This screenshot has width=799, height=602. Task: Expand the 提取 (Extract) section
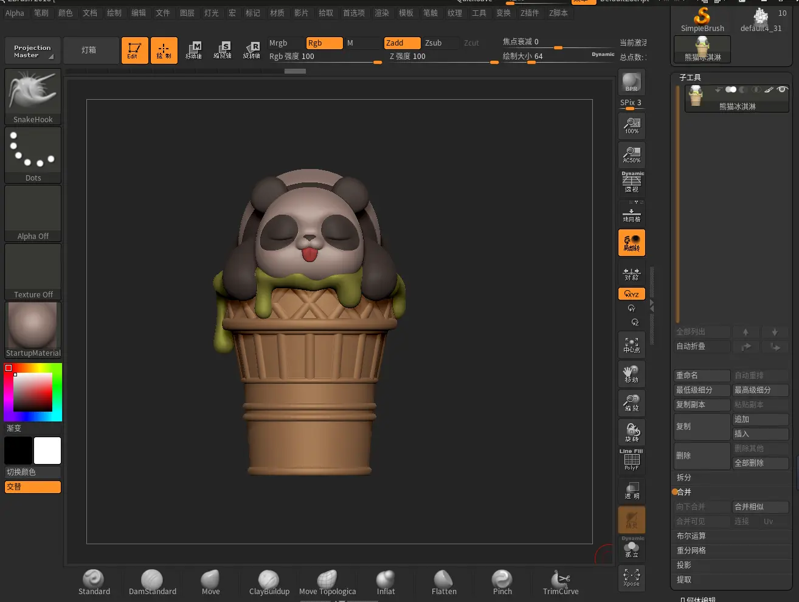(684, 580)
